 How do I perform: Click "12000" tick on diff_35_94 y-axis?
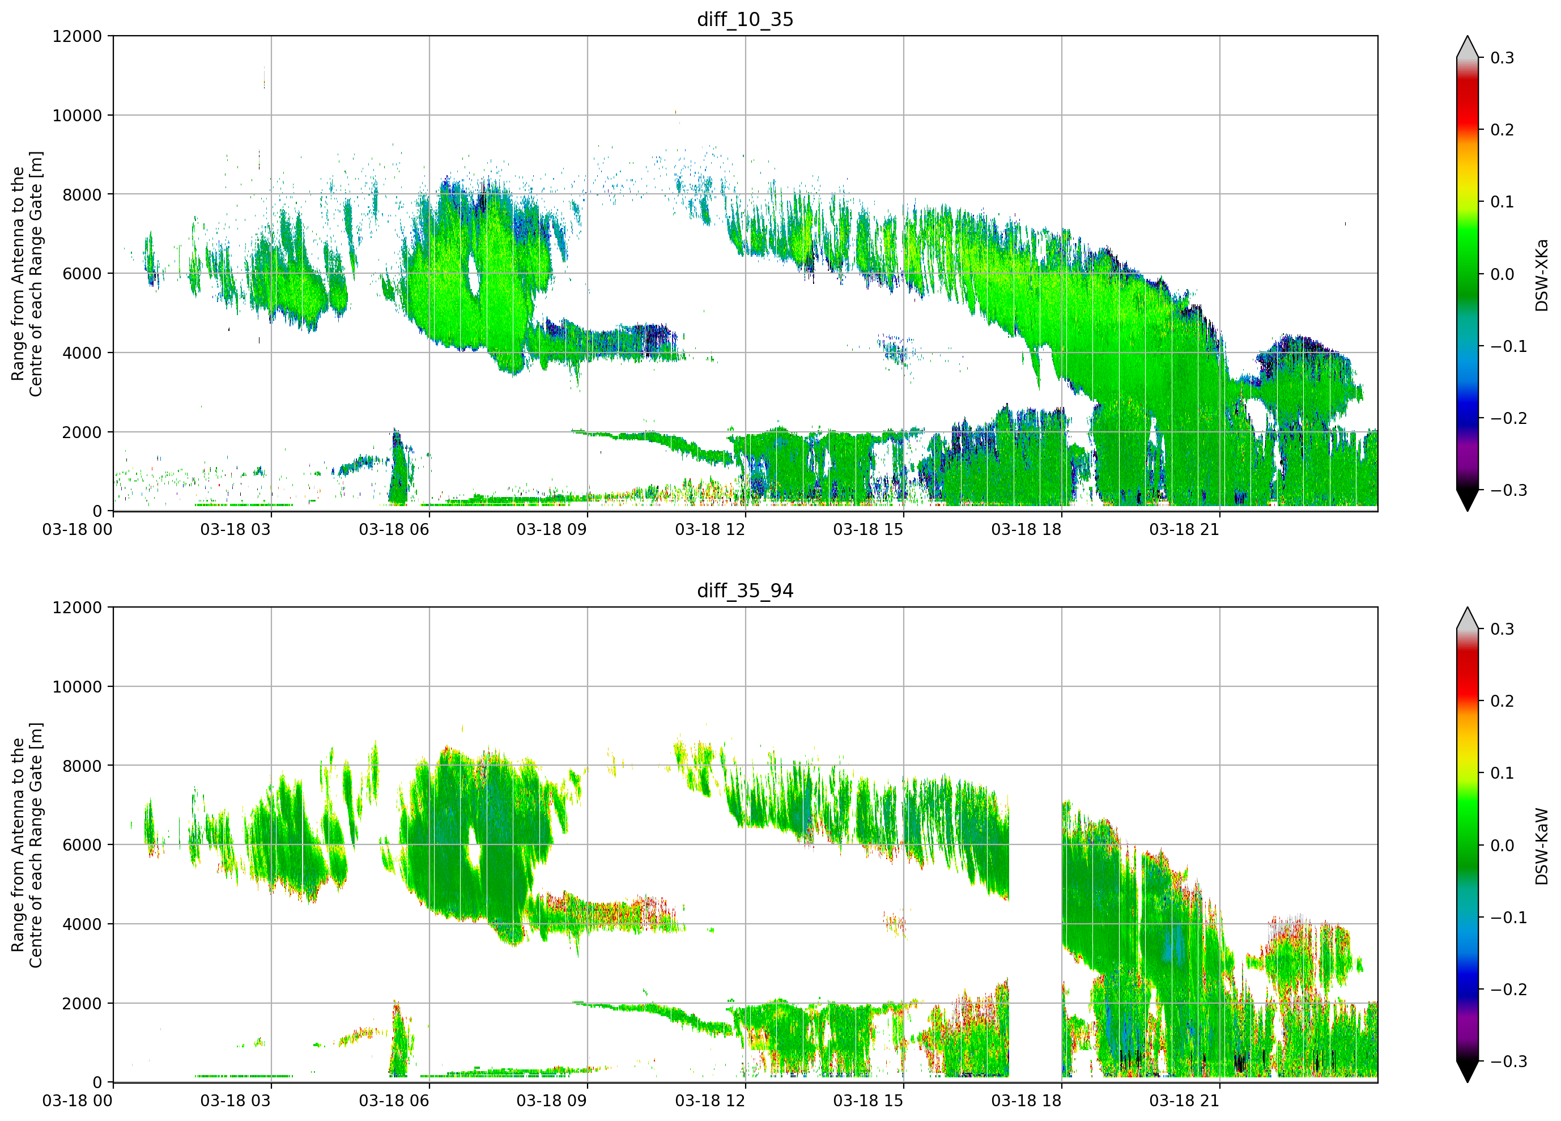[77, 608]
